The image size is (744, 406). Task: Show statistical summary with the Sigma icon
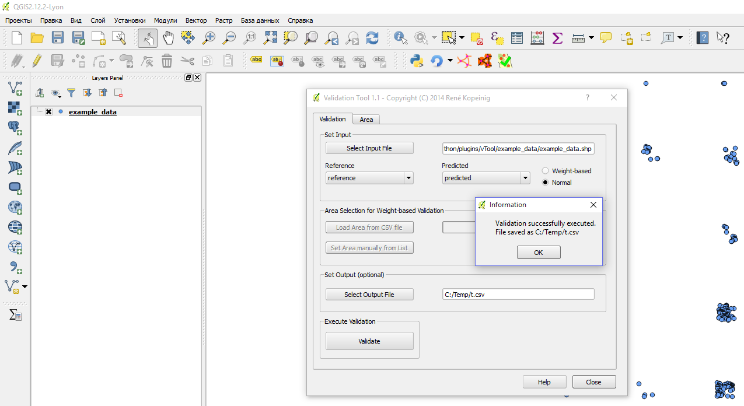pos(557,37)
